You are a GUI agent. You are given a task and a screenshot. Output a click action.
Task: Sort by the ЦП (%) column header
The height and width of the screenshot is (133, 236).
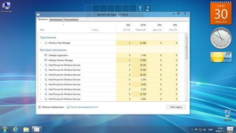click(124, 28)
